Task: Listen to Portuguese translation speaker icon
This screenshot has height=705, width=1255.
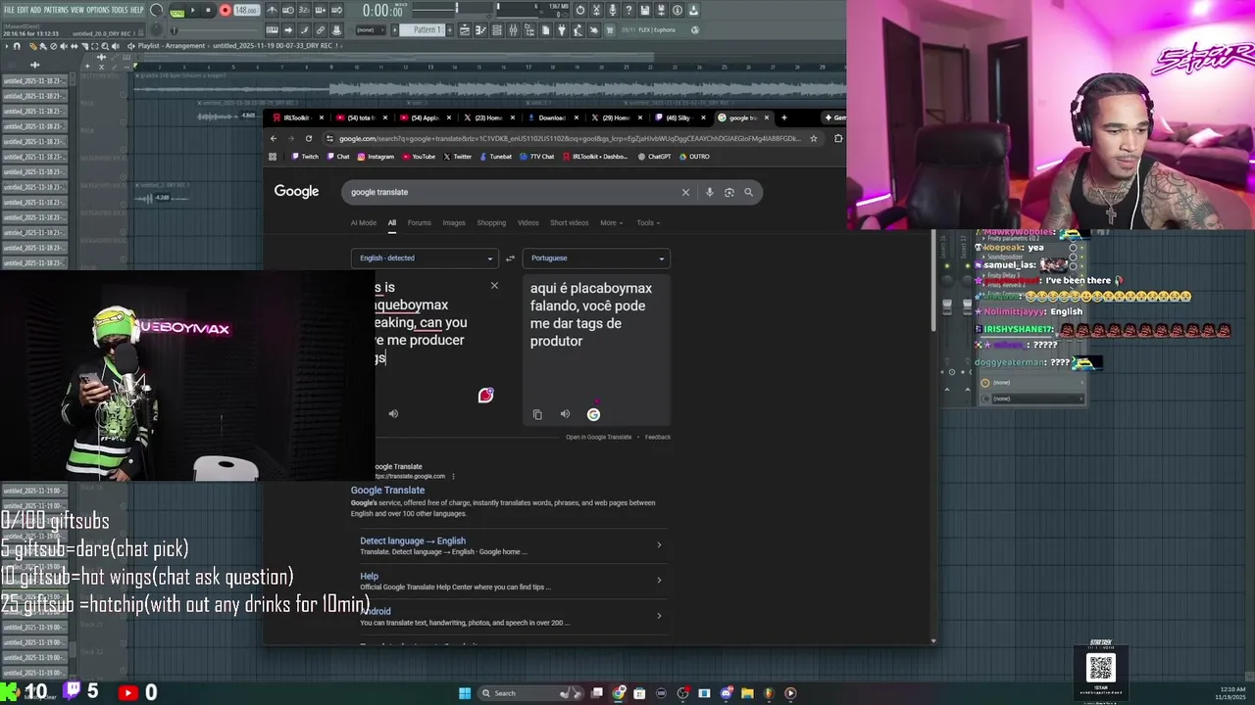Action: click(x=565, y=414)
